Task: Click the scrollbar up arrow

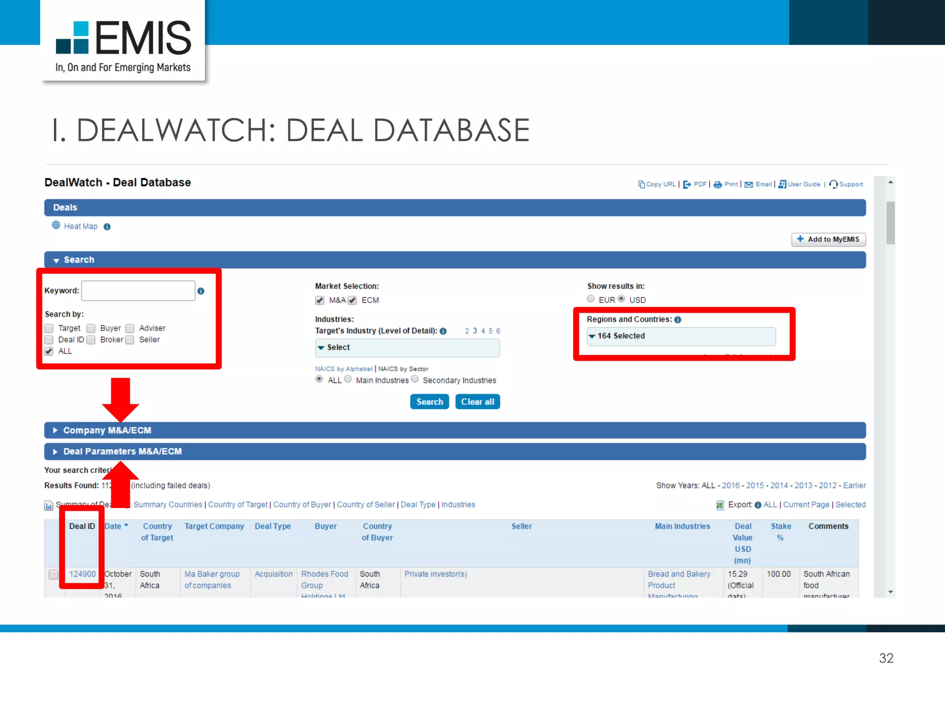Action: (x=891, y=183)
